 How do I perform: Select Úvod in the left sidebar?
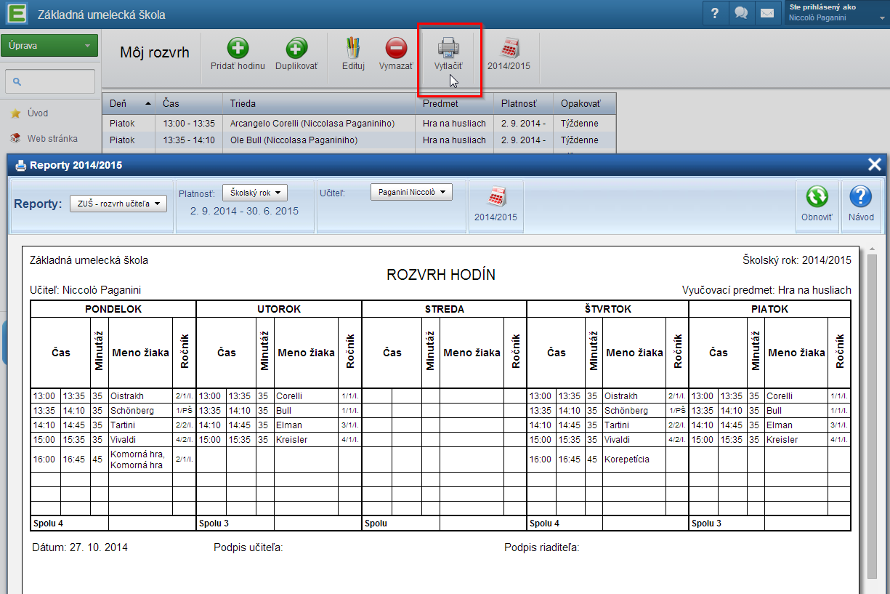pos(38,113)
